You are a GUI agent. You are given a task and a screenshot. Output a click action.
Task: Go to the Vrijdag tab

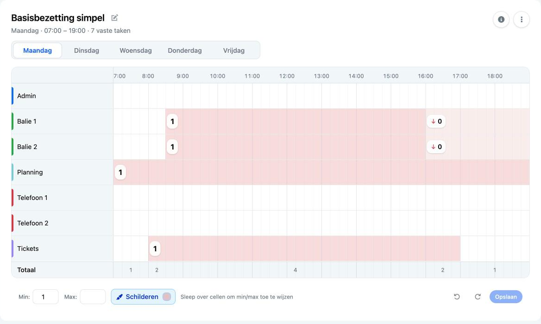point(234,50)
